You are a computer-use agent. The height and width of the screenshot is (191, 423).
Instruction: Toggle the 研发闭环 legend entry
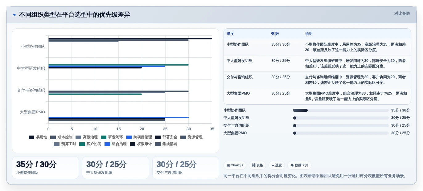112,137
